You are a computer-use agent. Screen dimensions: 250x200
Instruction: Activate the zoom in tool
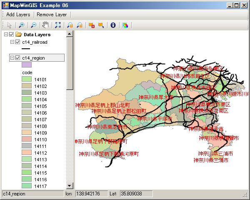21,25
